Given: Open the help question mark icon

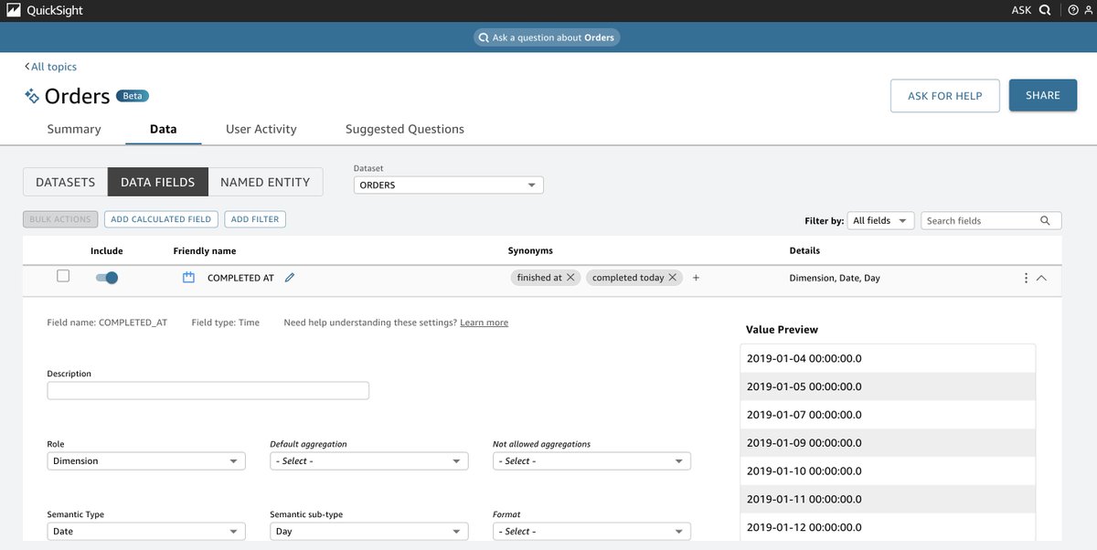Looking at the screenshot, I should coord(1073,10).
